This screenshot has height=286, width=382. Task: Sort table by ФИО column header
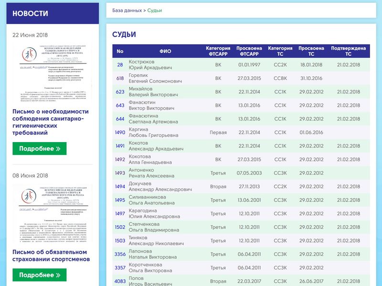pos(165,51)
